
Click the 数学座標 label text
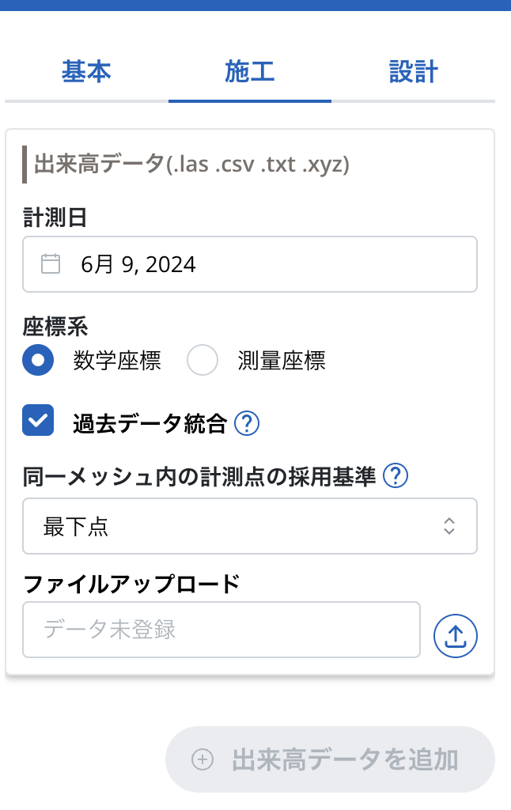117,361
